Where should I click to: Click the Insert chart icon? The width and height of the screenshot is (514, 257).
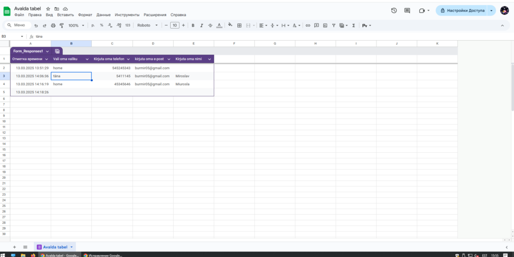point(325,25)
